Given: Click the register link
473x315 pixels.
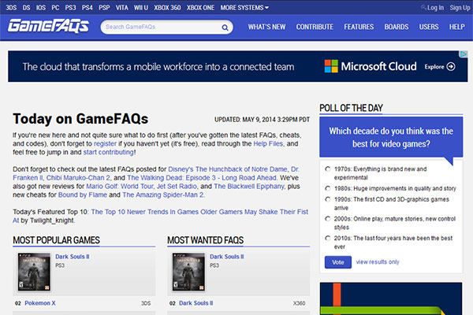Looking at the screenshot, I should pos(105,144).
